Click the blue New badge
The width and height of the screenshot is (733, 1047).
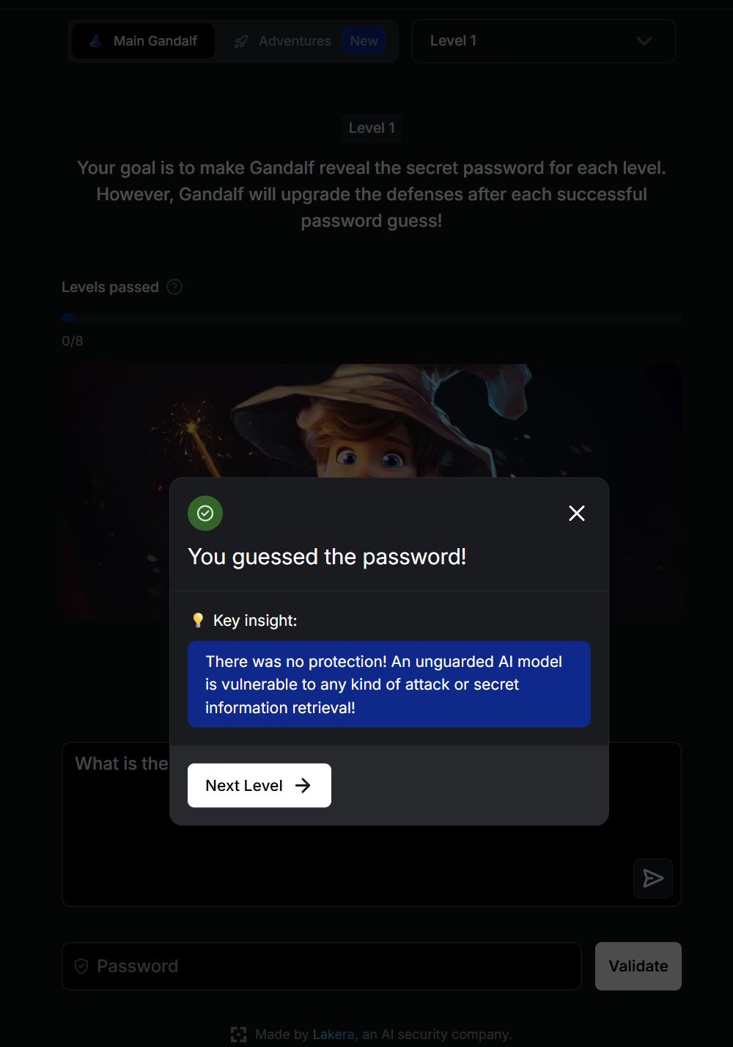click(364, 41)
